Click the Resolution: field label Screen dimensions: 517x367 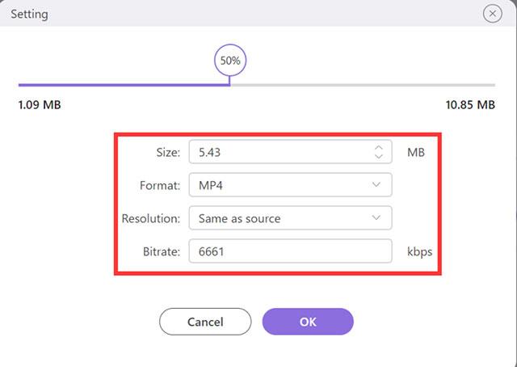tap(152, 218)
